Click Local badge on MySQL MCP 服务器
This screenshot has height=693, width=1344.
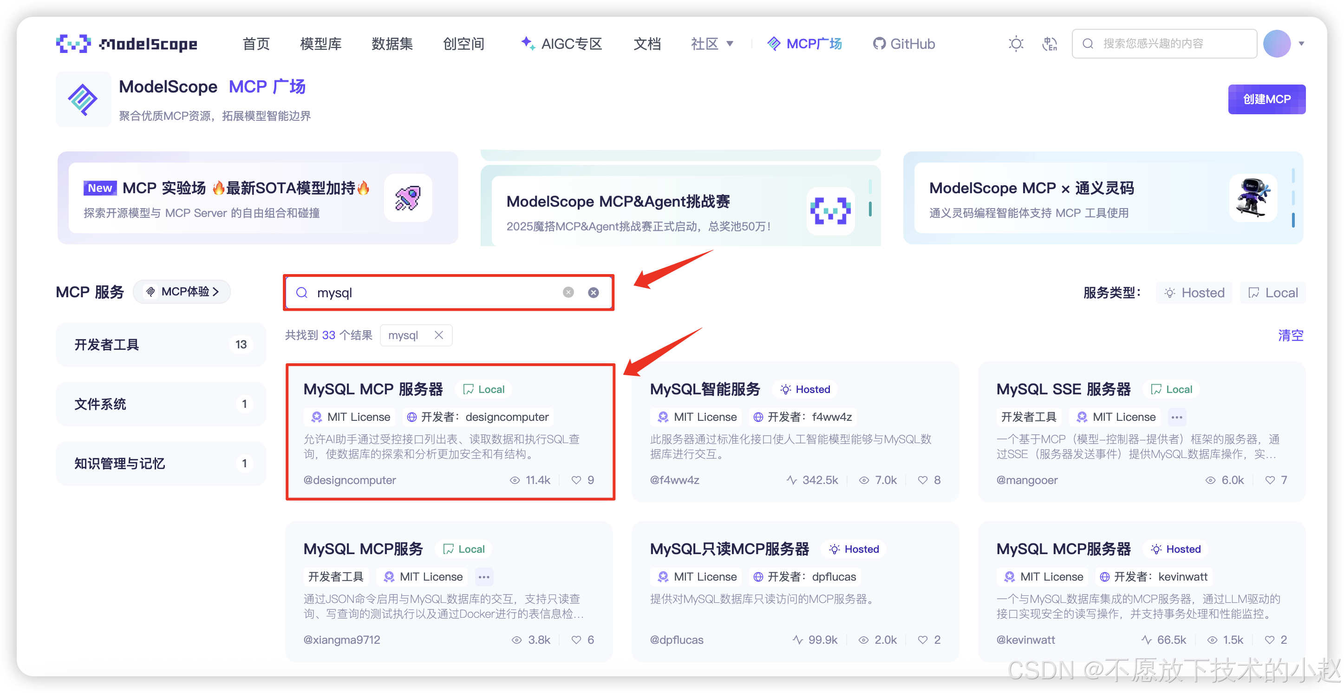pyautogui.click(x=483, y=389)
